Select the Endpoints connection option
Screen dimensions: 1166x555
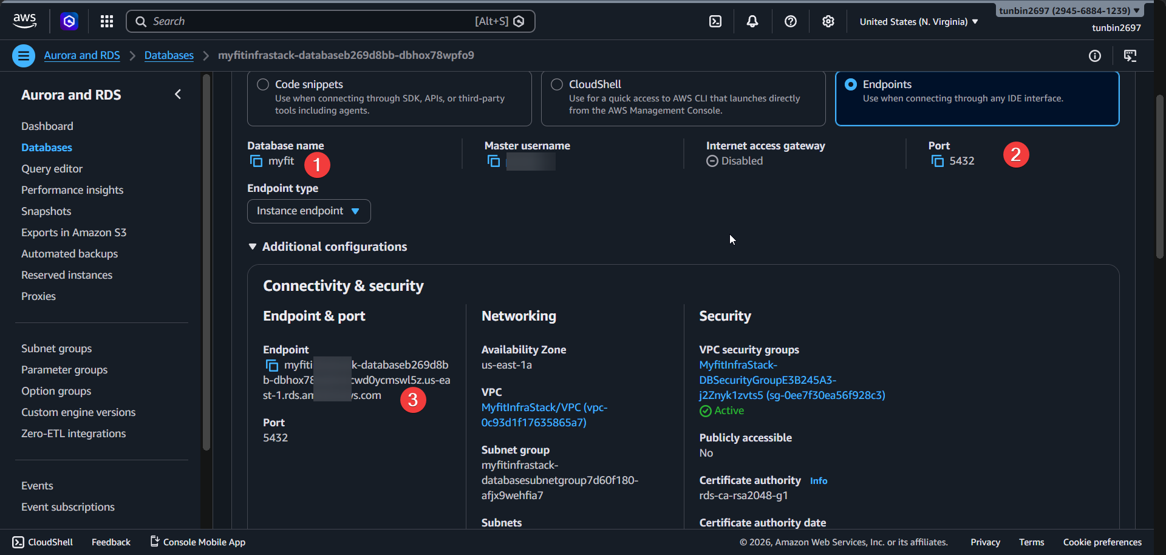851,84
